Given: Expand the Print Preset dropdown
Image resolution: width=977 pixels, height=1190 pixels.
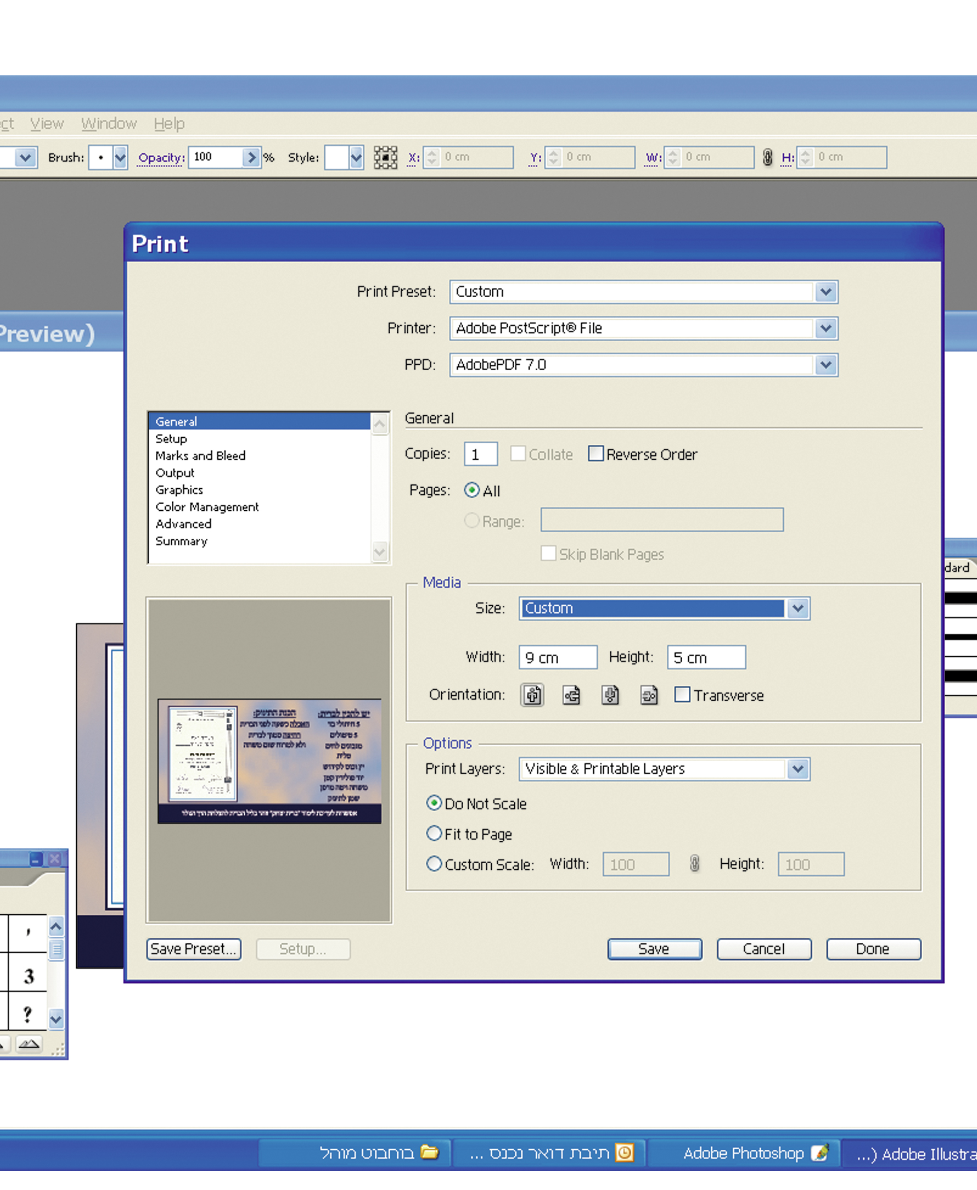Looking at the screenshot, I should coord(825,292).
